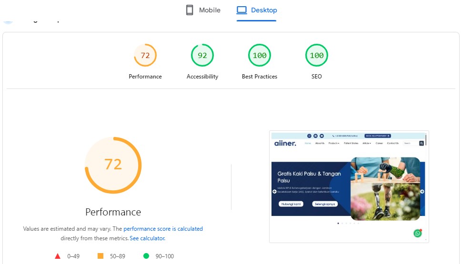Viewport: 462px width, 264px height.
Task: Click the Facebook icon in site preview
Action: [x=315, y=136]
